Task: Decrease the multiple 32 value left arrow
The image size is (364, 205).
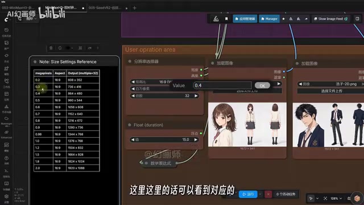Action: click(x=133, y=96)
